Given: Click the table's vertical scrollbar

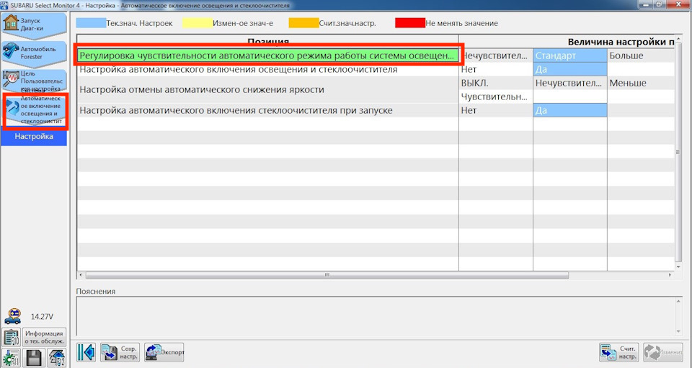Looking at the screenshot, I should (678, 152).
